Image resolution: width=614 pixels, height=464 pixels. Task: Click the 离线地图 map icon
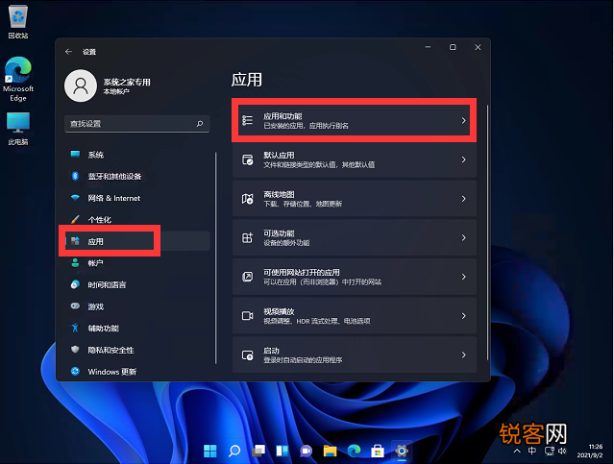point(248,199)
